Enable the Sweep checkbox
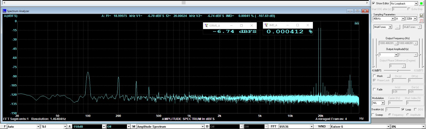Screen dimensions: 426x129 point(373,115)
